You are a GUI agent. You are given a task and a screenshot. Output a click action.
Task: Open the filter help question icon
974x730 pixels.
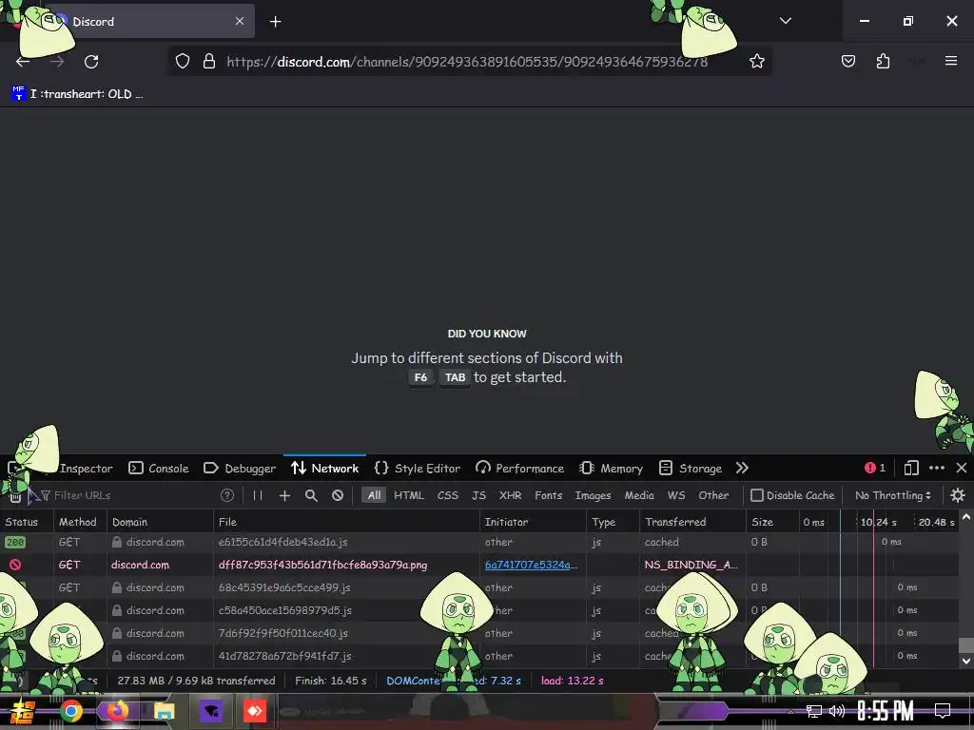(x=227, y=495)
